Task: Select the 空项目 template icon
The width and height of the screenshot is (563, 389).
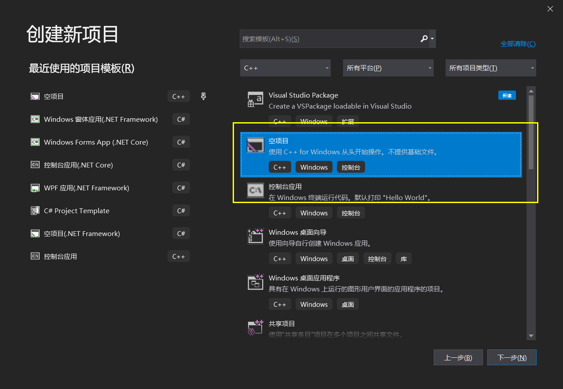Action: coord(255,145)
